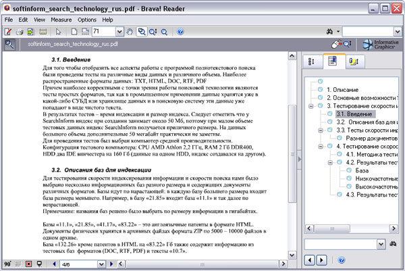The width and height of the screenshot is (405, 271).
Task: Click the document horizontal scrollbar thumb
Action: click(x=202, y=264)
